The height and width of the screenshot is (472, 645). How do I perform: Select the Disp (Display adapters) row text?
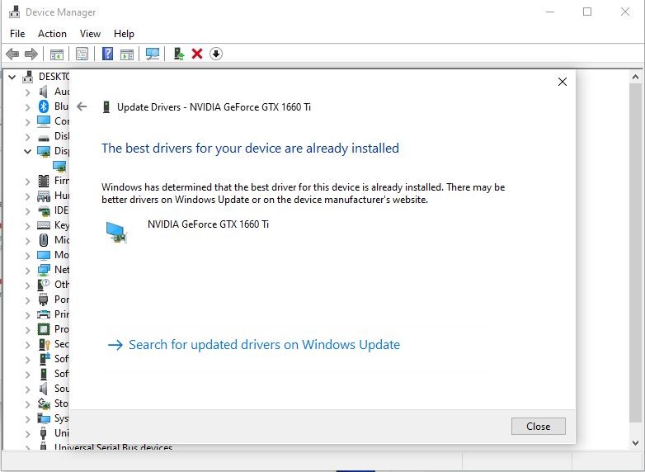tap(62, 151)
